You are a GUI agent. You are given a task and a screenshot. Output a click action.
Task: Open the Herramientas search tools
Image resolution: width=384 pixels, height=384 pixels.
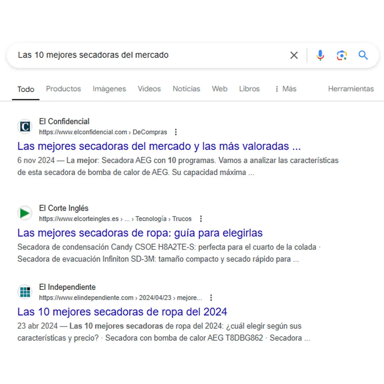click(351, 89)
